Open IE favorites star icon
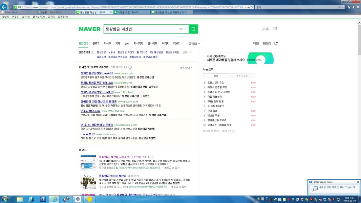Viewport: 361px width, 203px height. [x=354, y=7]
